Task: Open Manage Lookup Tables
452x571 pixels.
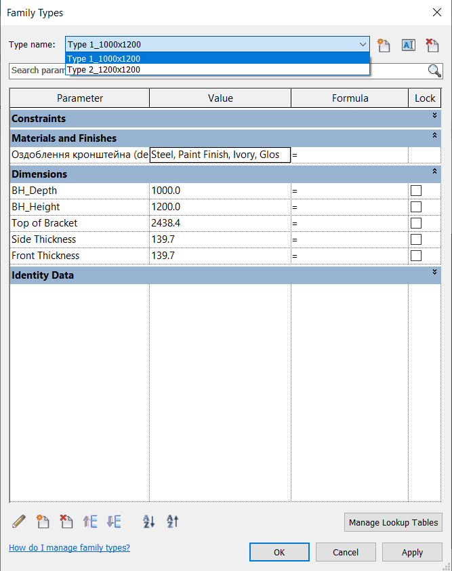Action: click(x=393, y=523)
